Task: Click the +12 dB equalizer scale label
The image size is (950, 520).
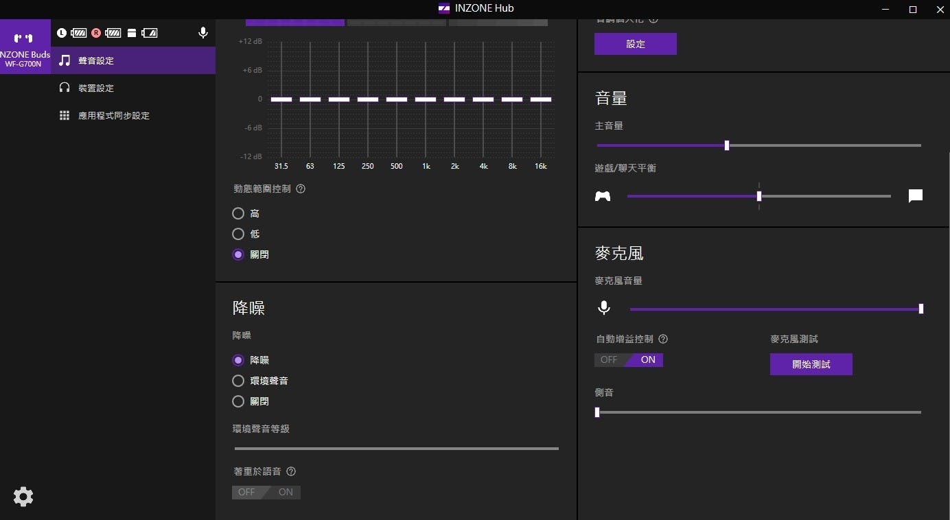Action: pyautogui.click(x=250, y=41)
